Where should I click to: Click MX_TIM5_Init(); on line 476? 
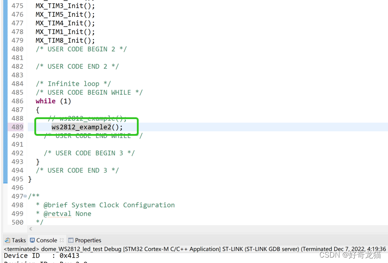(65, 14)
